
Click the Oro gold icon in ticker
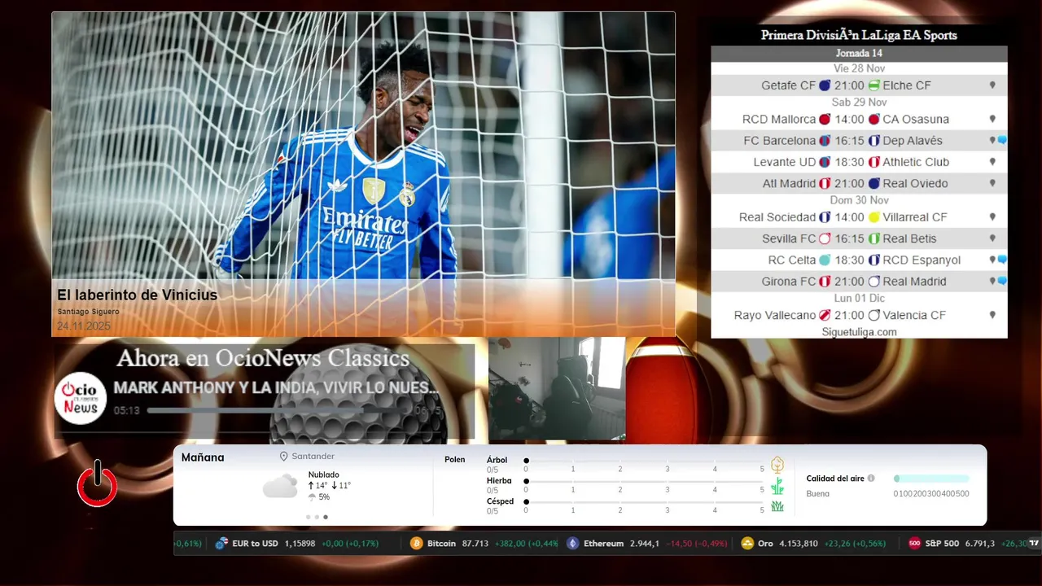point(747,543)
